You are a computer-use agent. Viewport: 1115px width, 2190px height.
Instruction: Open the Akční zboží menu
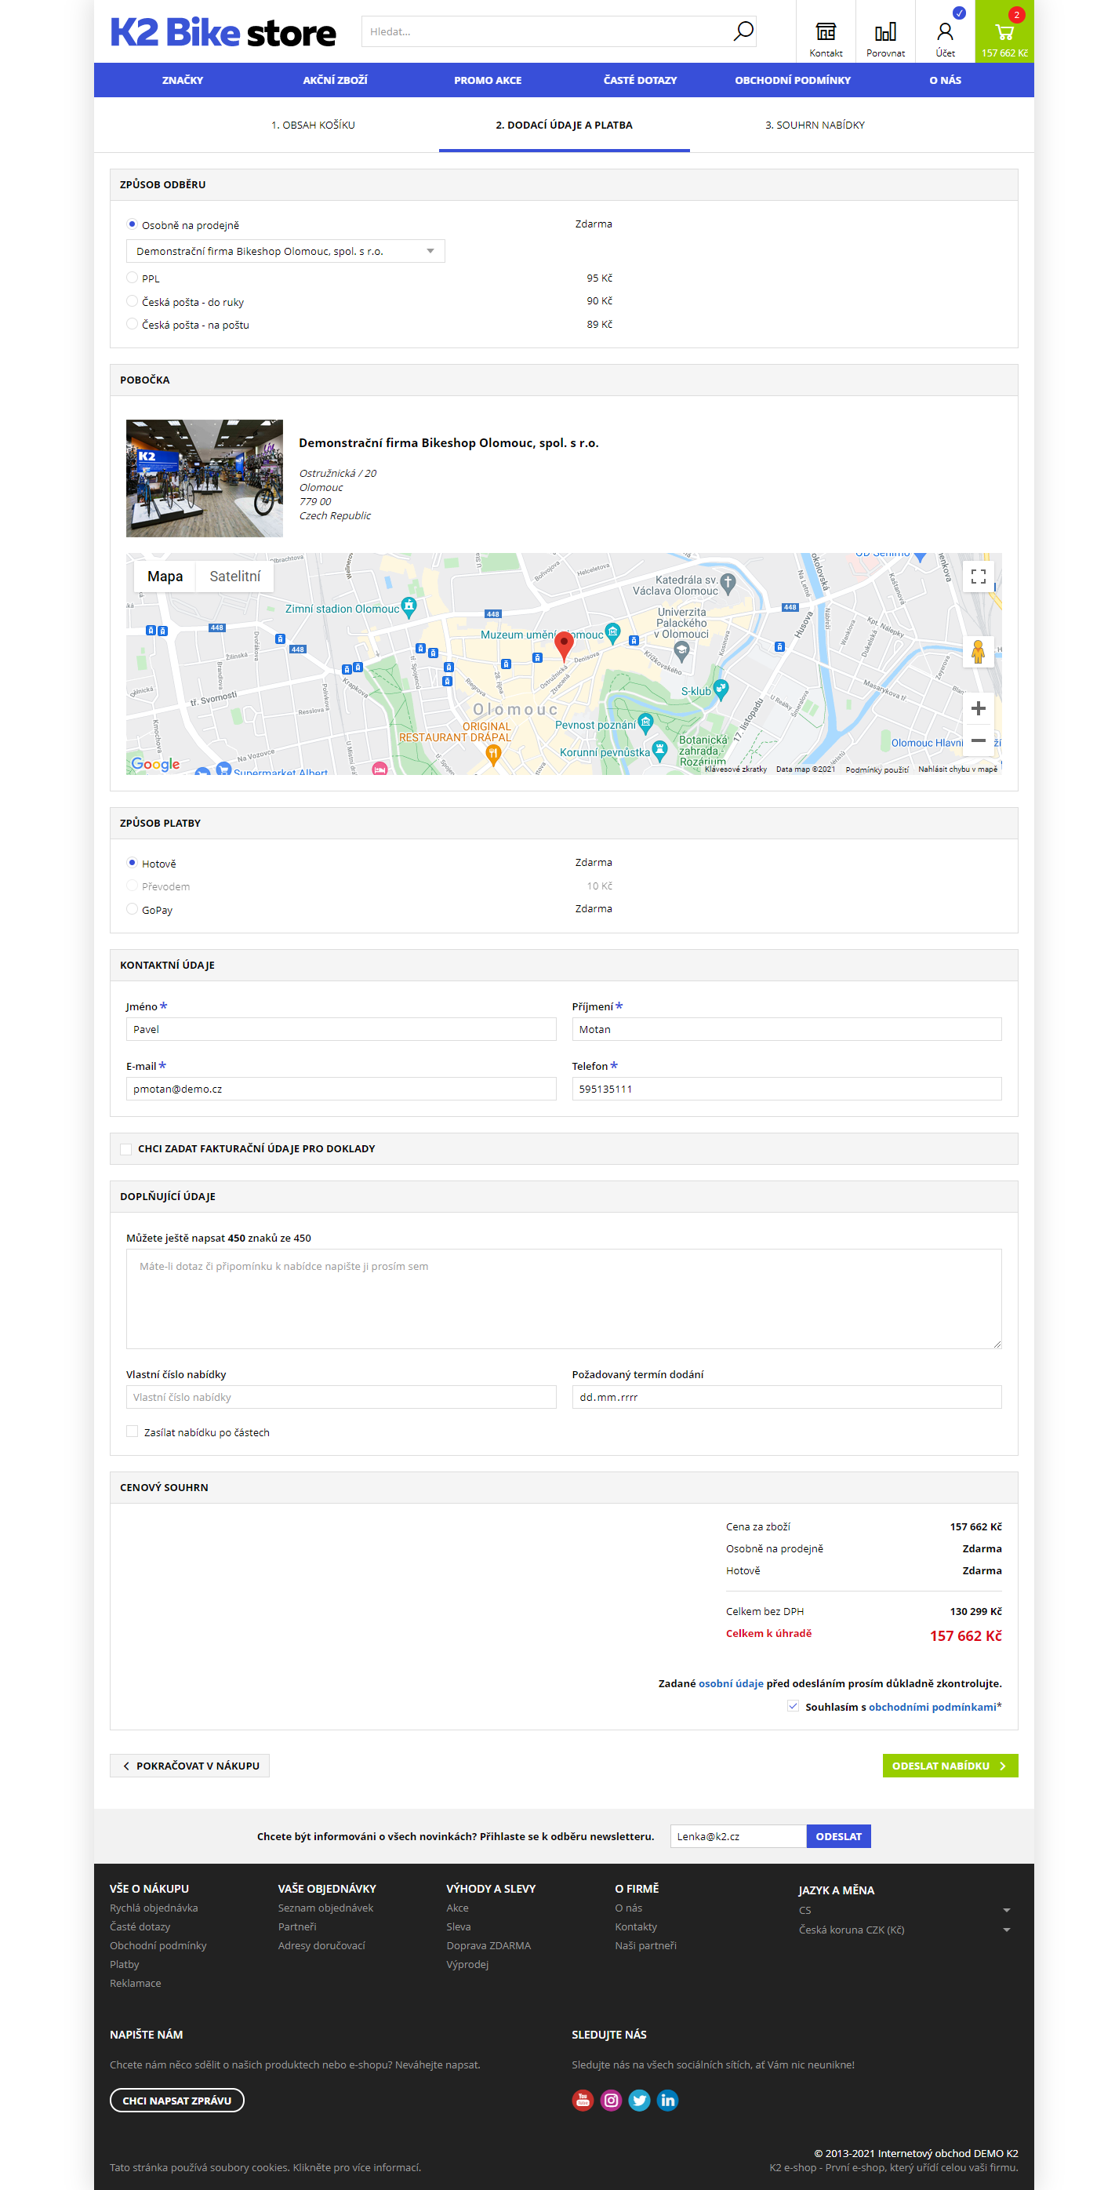[x=335, y=80]
